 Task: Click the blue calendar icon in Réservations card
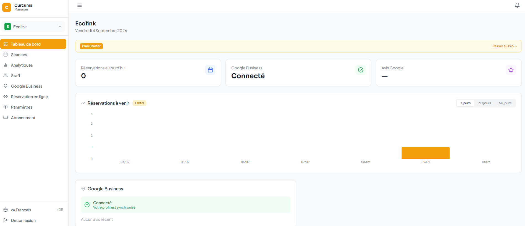pos(210,70)
